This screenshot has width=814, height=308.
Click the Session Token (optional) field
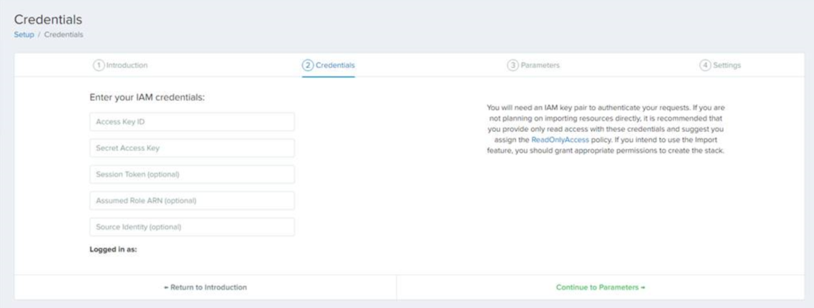point(192,175)
